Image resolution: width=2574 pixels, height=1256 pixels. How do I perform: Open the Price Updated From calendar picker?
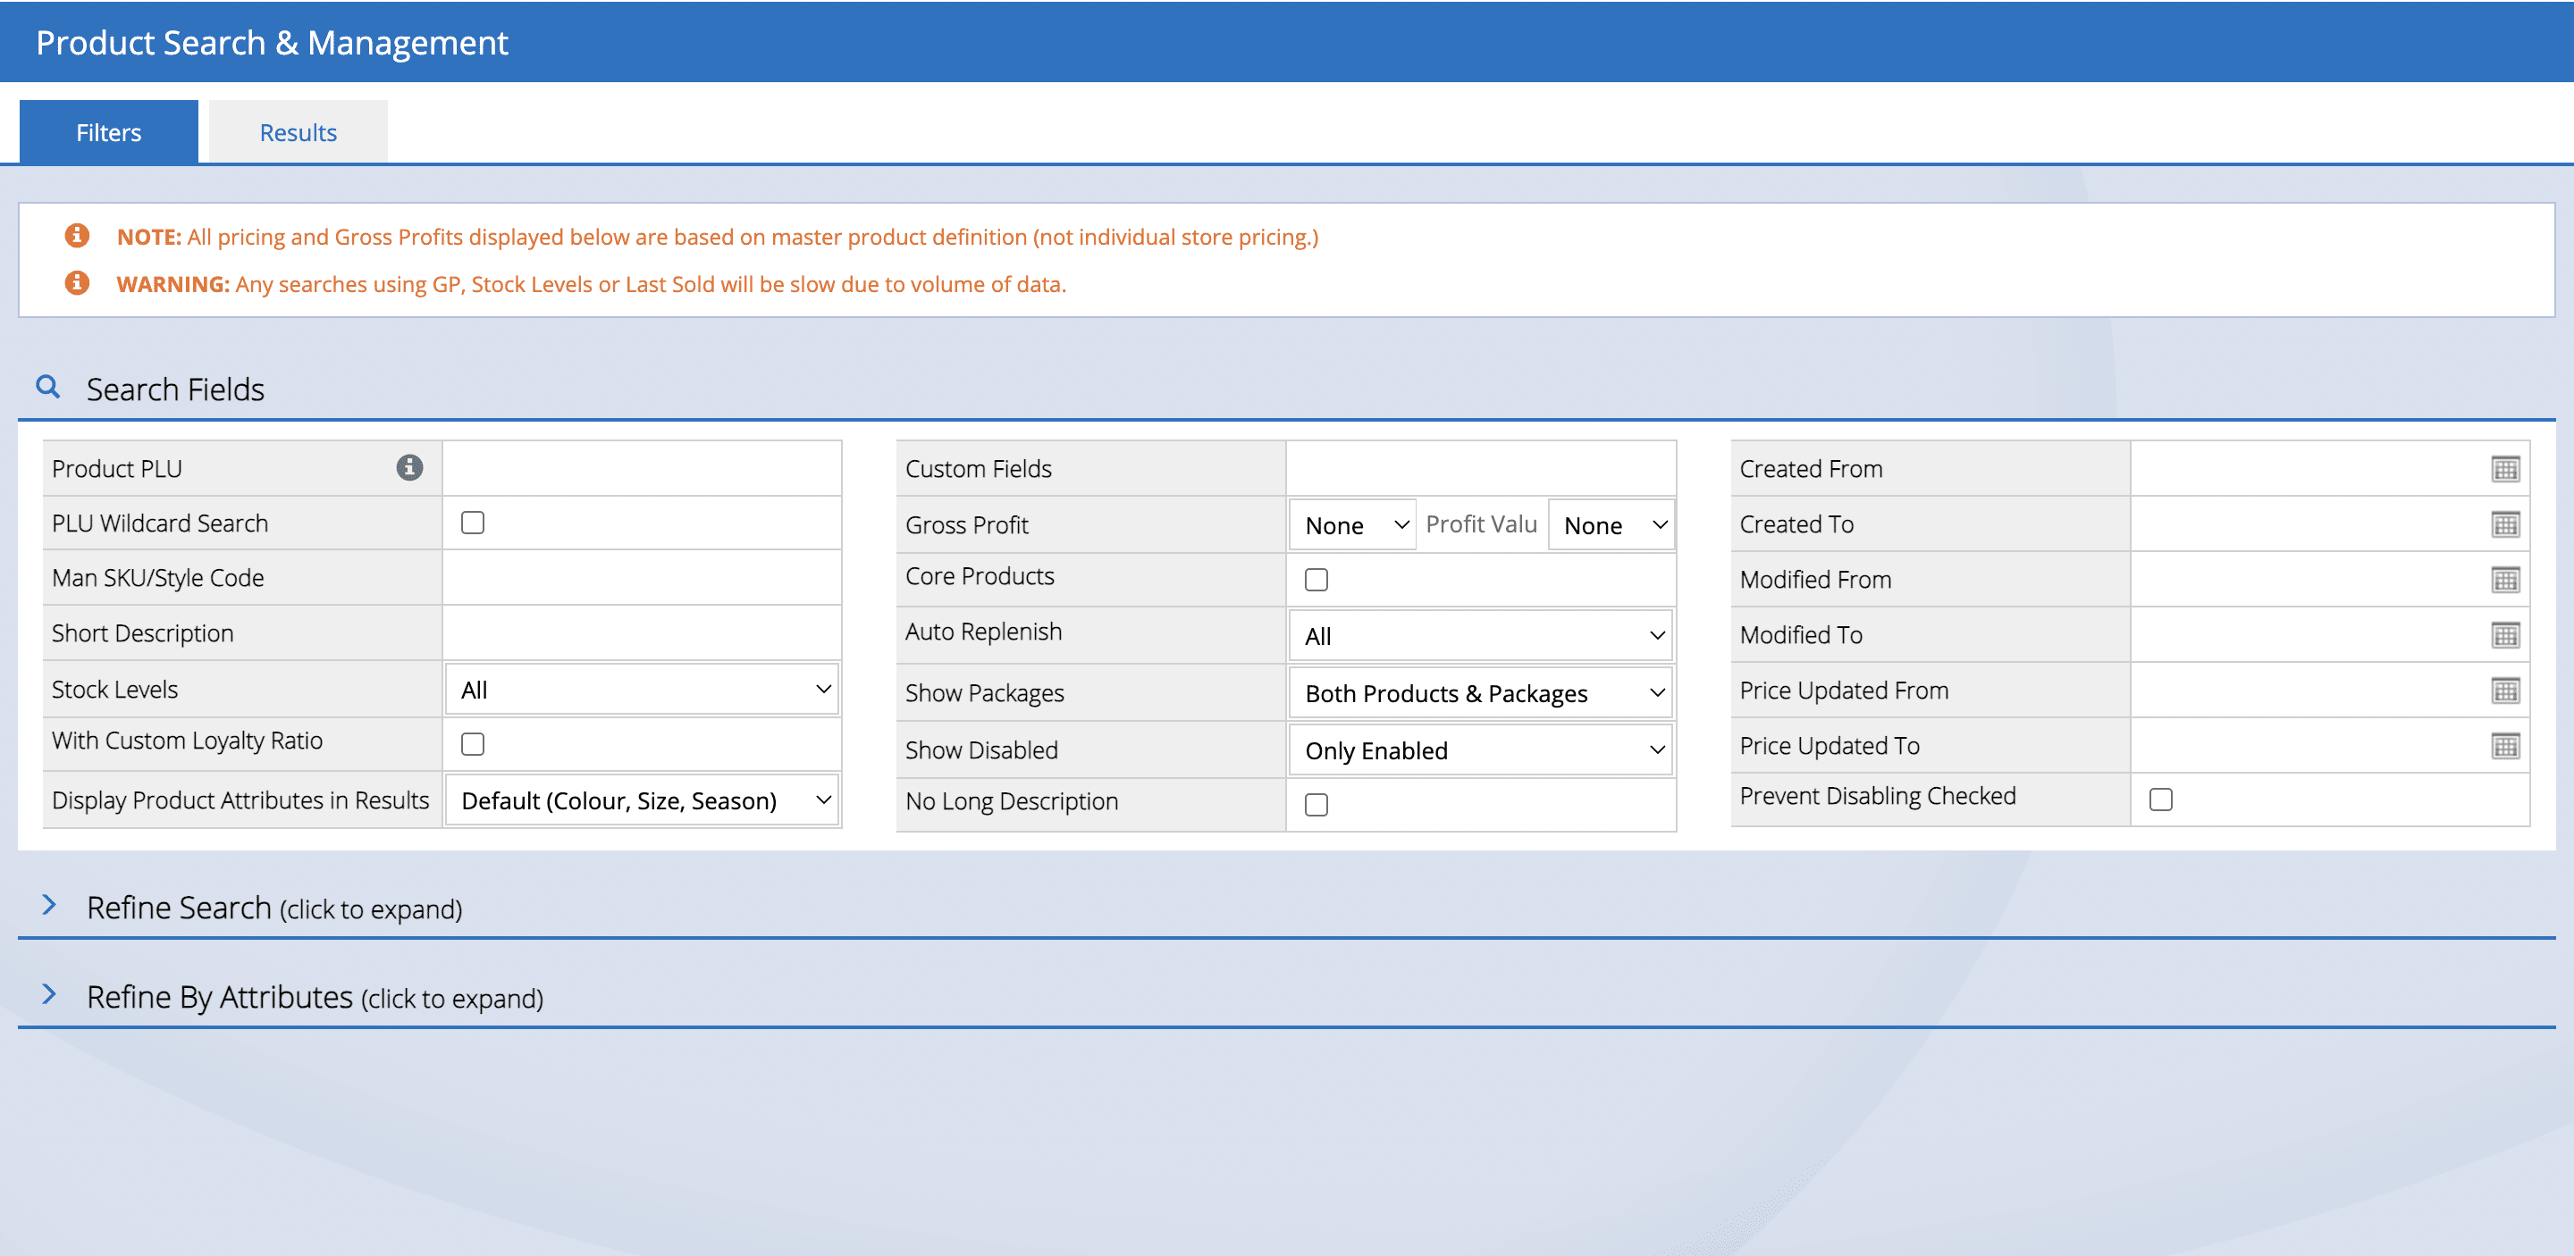2505,690
